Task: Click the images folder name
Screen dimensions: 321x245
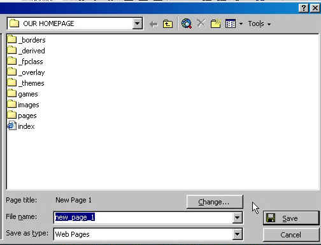Action: tap(29, 105)
